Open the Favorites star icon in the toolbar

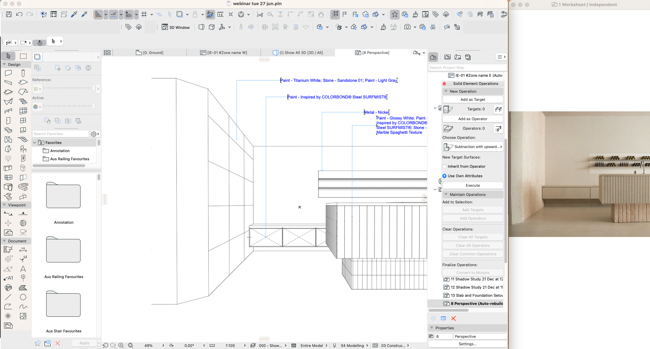[x=394, y=14]
